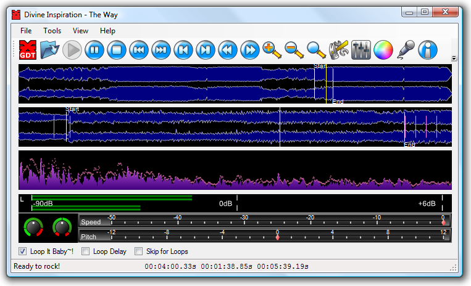Image resolution: width=471 pixels, height=286 pixels.
Task: Jump to end with the single-arrow skip-forward button
Action: tap(206, 50)
